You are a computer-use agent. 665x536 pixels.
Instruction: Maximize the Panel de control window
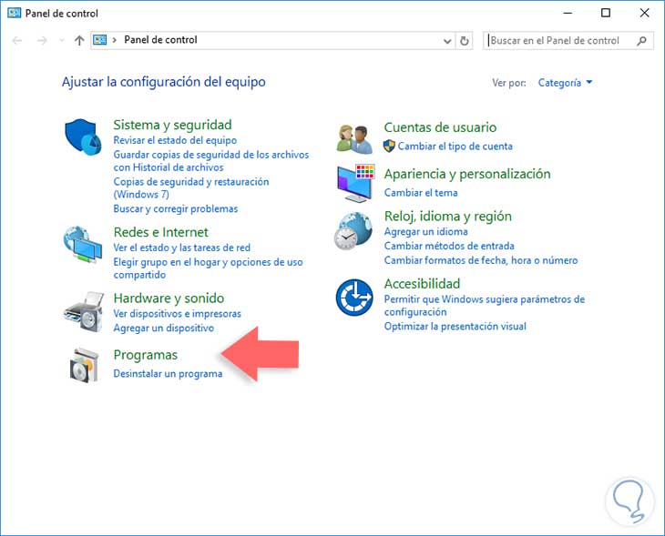click(606, 13)
